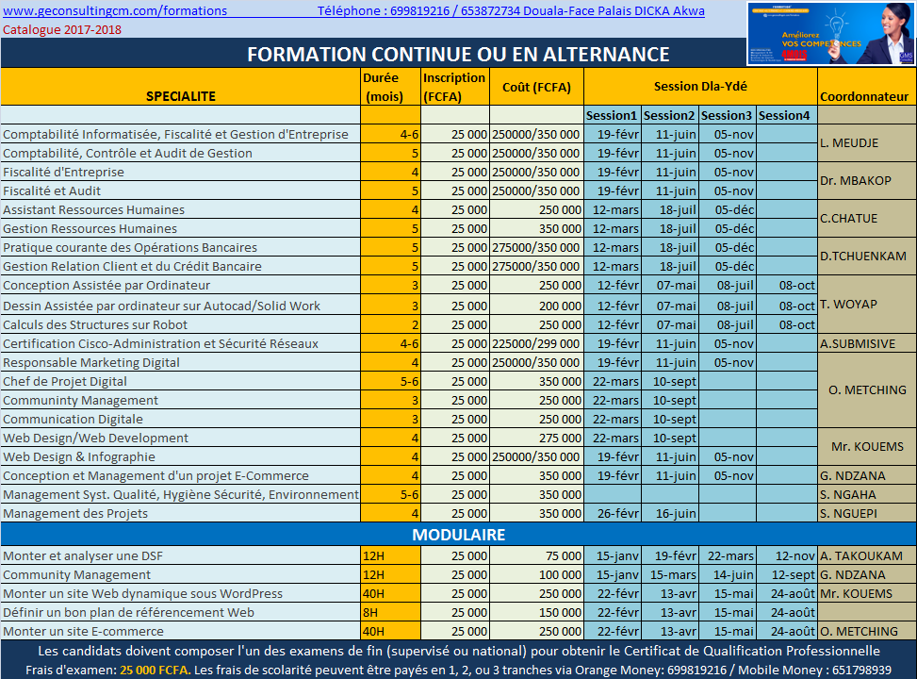Click the promotional banner image at top right
917x679 pixels.
click(x=830, y=33)
